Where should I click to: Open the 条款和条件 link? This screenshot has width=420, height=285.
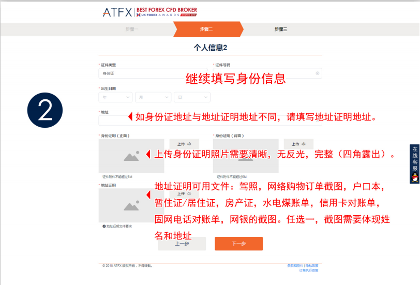295,266
